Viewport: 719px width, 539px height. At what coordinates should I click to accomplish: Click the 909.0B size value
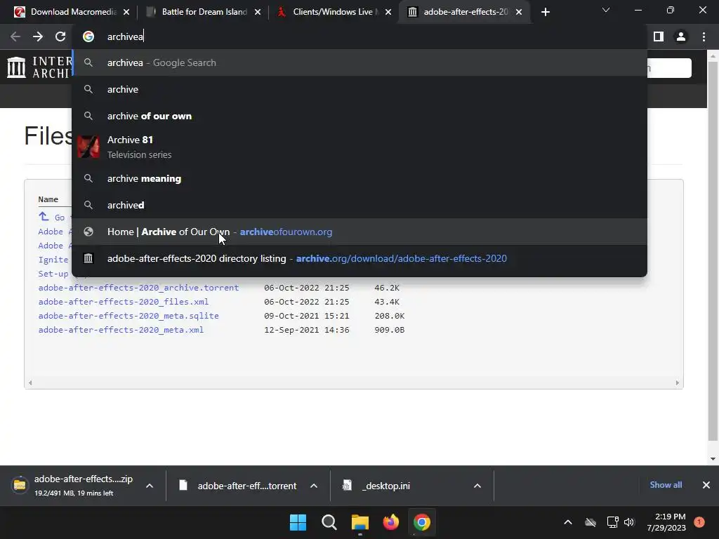point(389,330)
